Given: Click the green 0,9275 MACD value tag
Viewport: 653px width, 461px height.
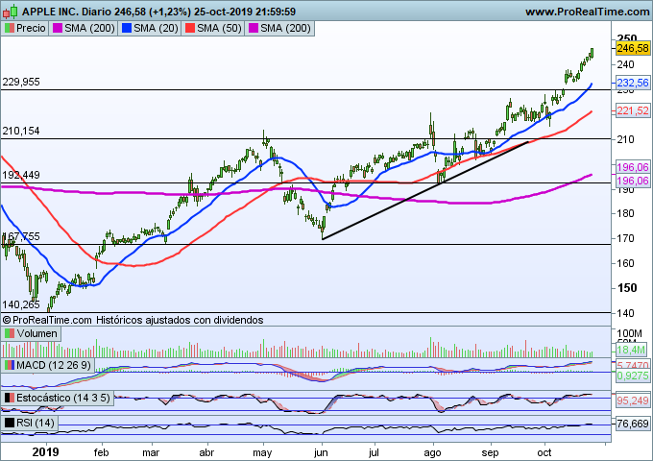Looking at the screenshot, I should pos(633,376).
